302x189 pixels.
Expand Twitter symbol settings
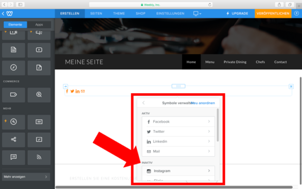pyautogui.click(x=179, y=131)
